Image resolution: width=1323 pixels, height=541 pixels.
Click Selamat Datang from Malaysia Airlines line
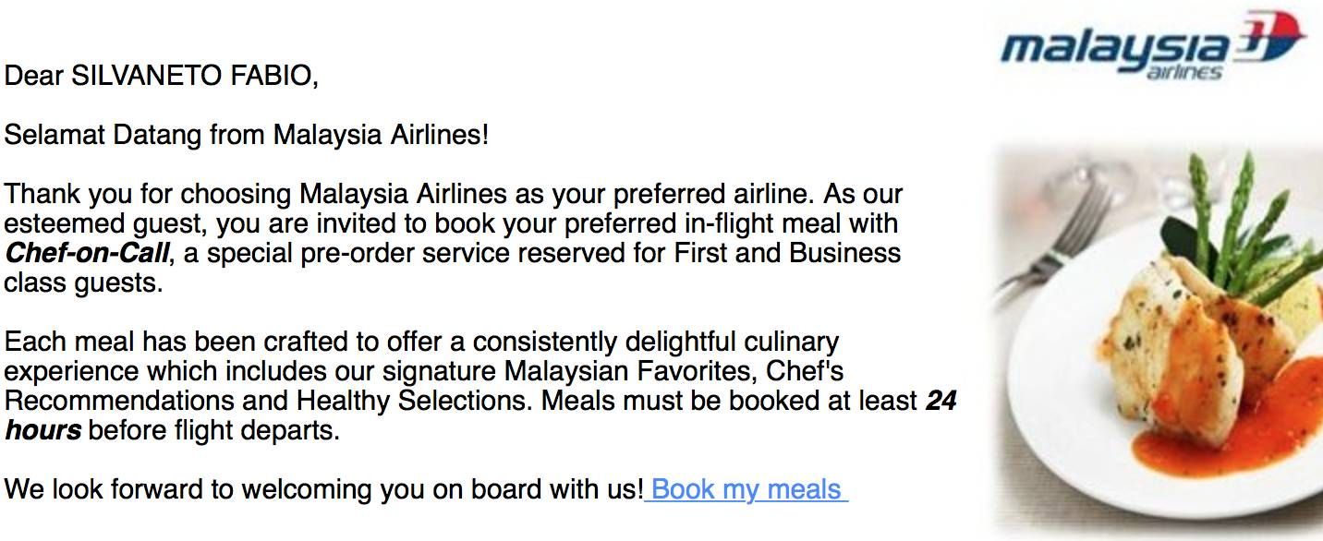pyautogui.click(x=246, y=136)
